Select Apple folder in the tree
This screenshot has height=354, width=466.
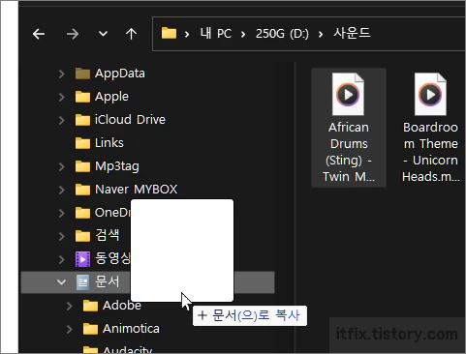click(111, 97)
